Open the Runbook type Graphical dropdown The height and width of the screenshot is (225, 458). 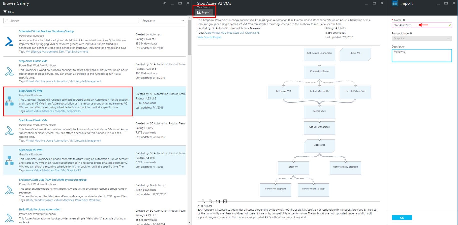(x=422, y=38)
